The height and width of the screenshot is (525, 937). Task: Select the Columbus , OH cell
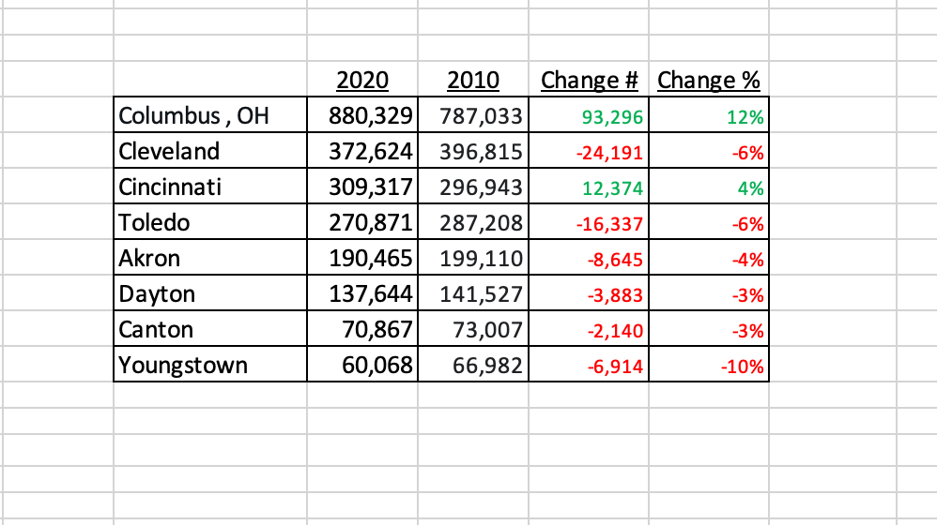(210, 114)
